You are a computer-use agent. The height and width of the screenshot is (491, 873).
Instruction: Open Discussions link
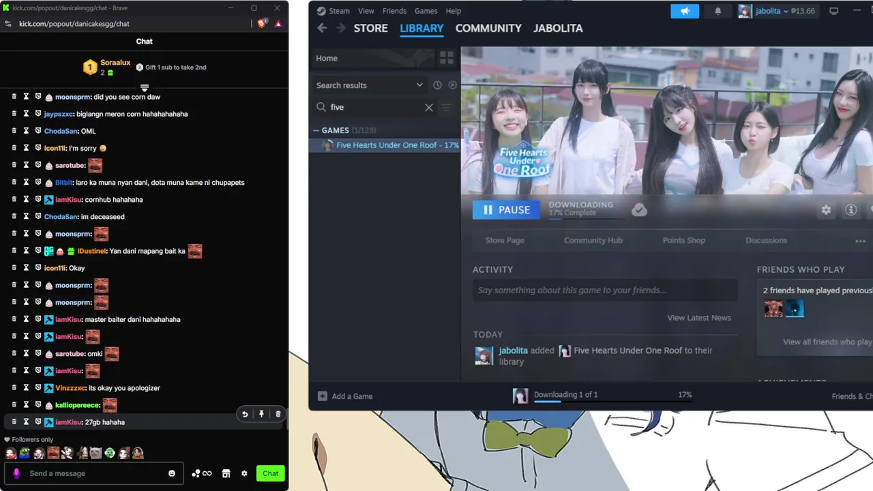point(766,240)
